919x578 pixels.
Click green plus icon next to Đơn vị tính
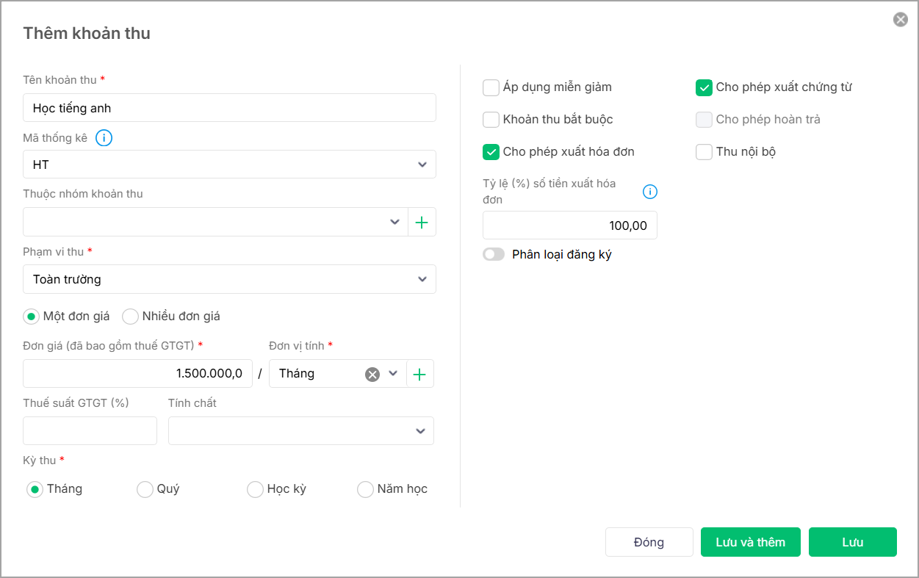(419, 374)
